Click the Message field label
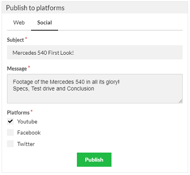 click(x=17, y=69)
